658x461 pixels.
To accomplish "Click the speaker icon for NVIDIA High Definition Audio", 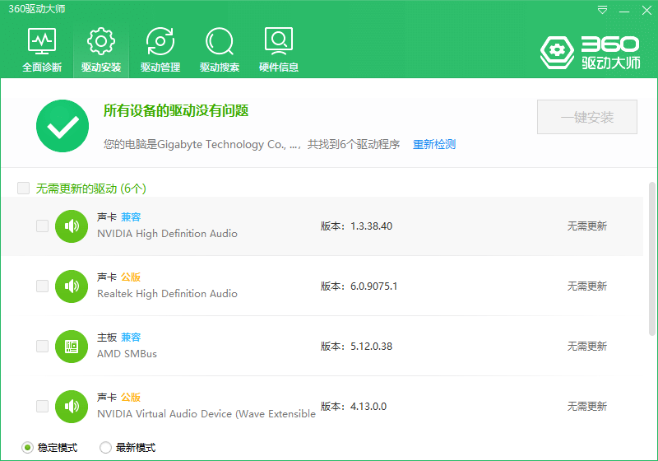I will point(72,226).
